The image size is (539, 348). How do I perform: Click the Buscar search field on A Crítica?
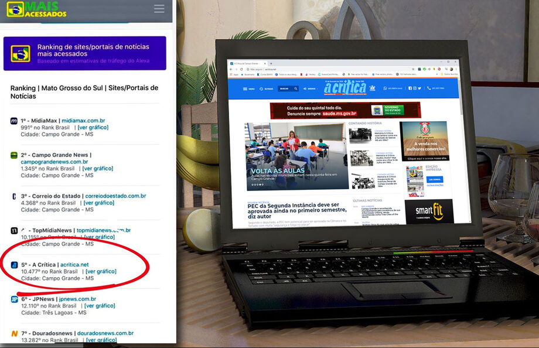pyautogui.click(x=288, y=88)
